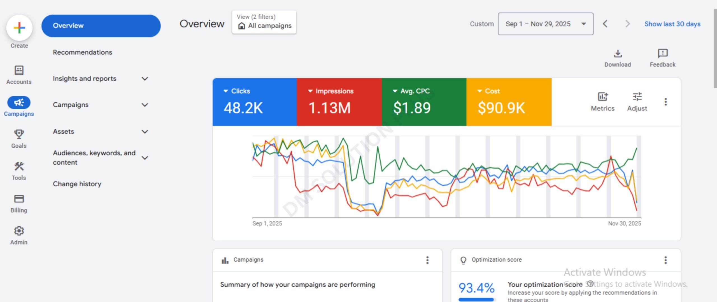717x302 pixels.
Task: Click the Create plus icon
Action: (x=19, y=28)
